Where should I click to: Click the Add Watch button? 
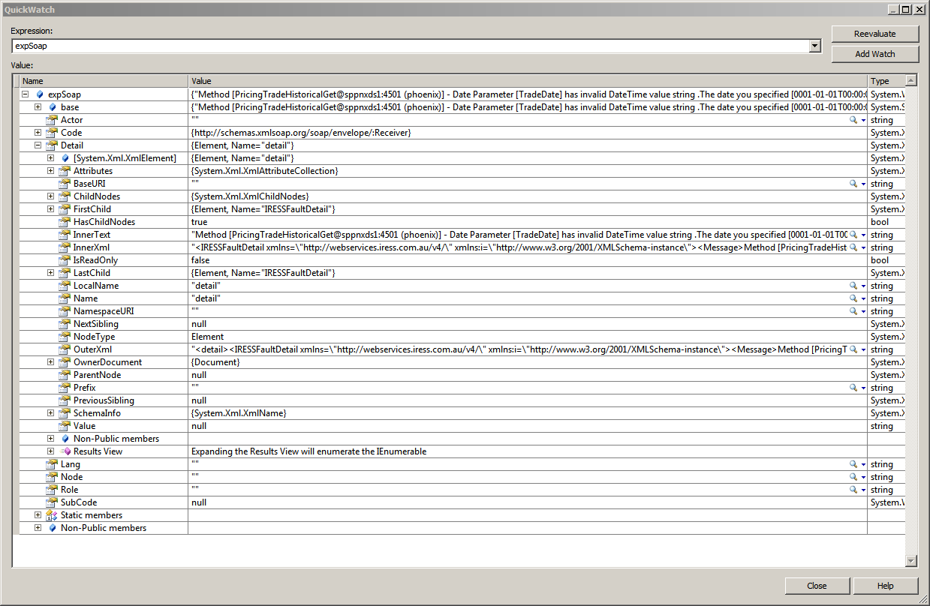point(874,54)
